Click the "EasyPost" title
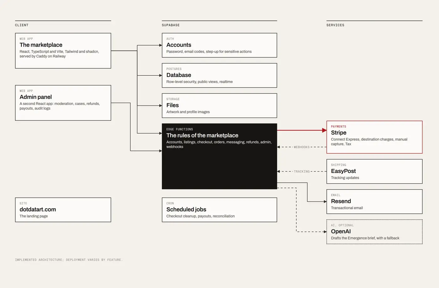 point(343,171)
